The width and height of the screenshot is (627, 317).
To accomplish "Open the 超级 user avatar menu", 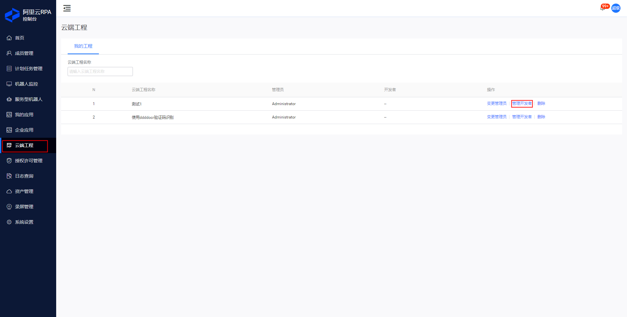I will [616, 8].
